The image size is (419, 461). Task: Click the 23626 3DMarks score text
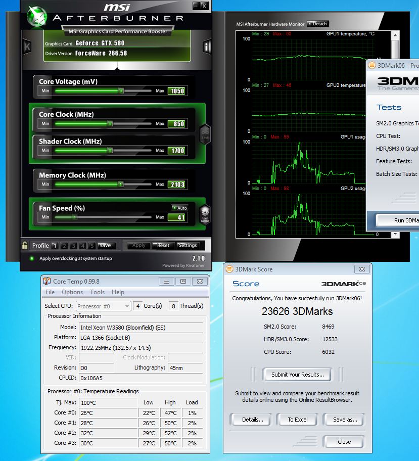297,311
